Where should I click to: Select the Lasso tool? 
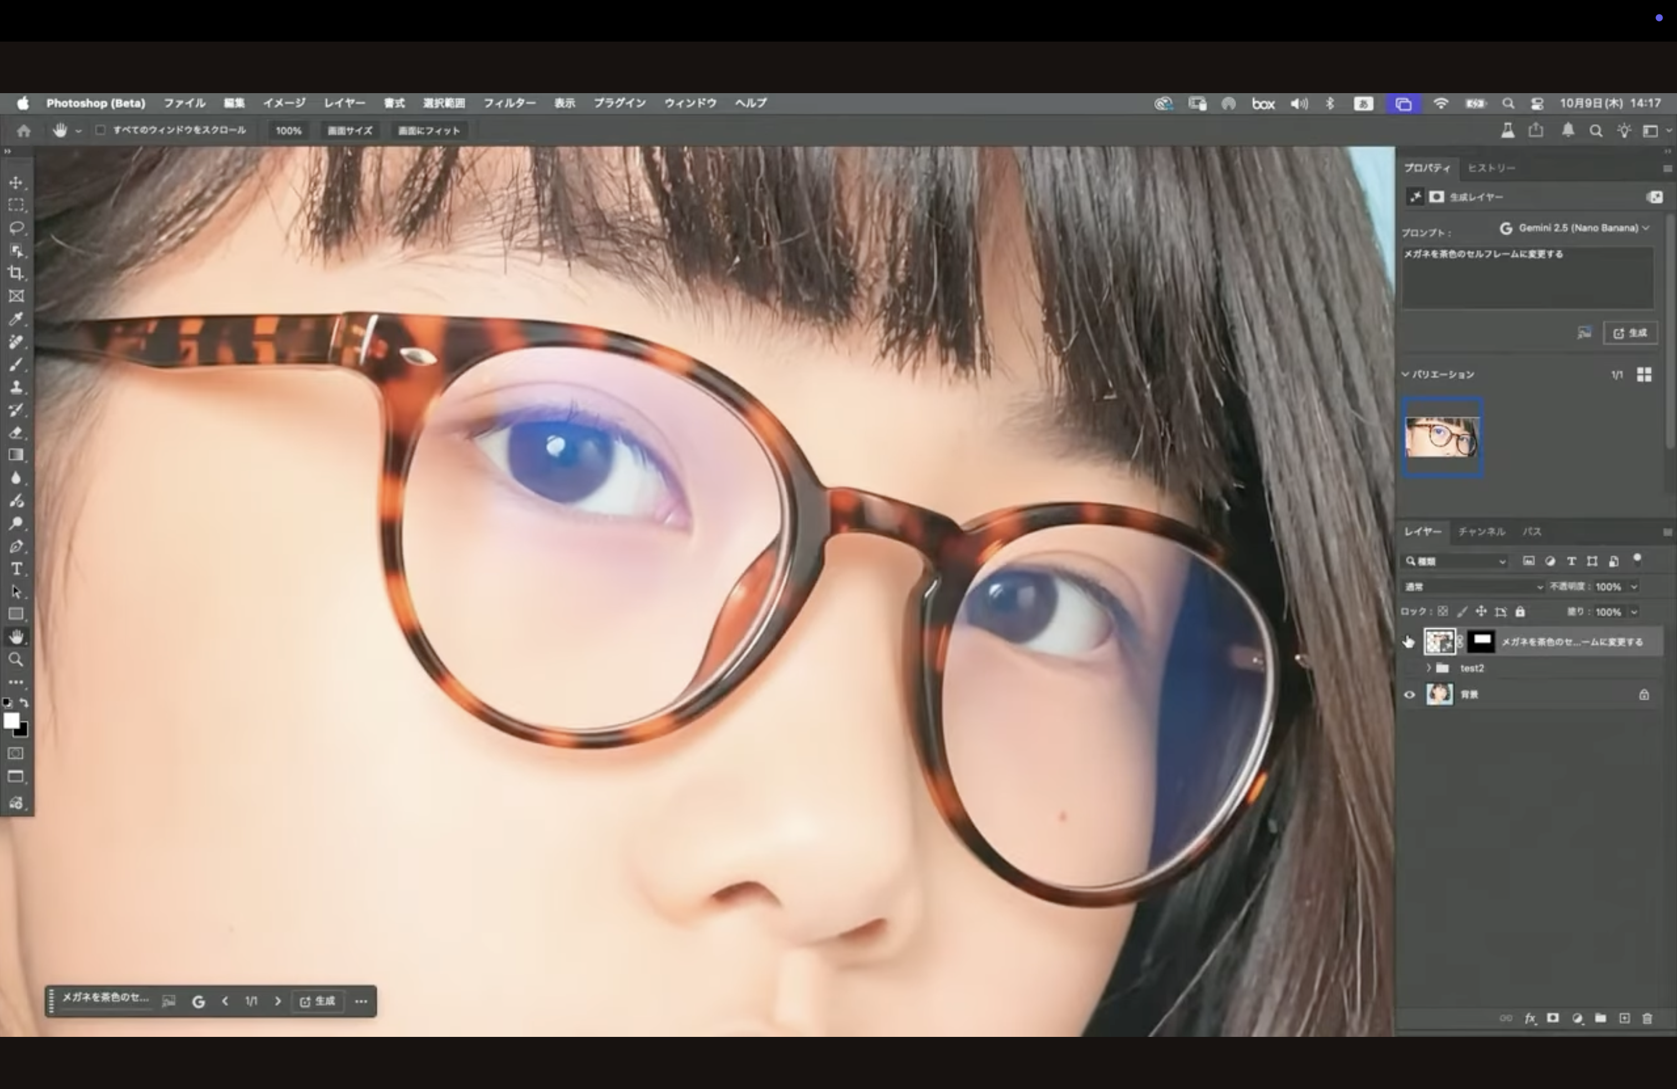16,228
